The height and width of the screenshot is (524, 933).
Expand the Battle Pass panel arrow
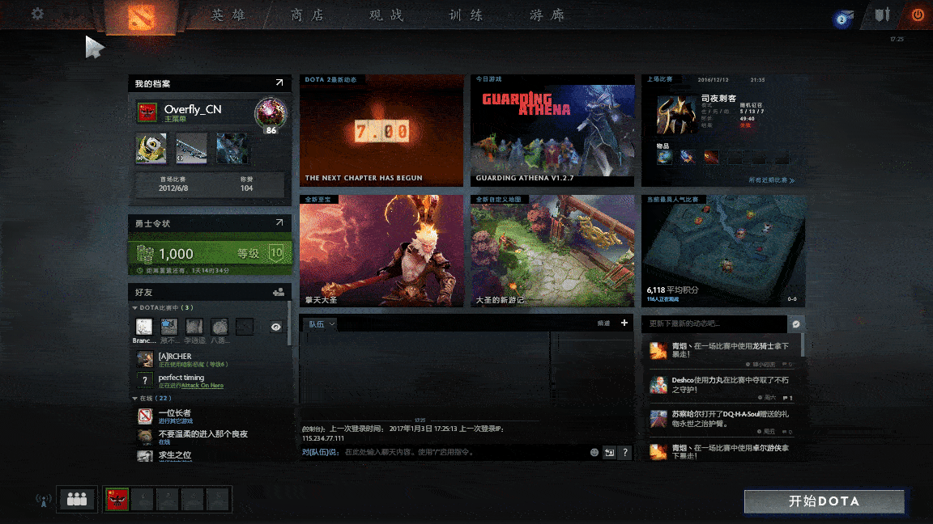pos(279,223)
